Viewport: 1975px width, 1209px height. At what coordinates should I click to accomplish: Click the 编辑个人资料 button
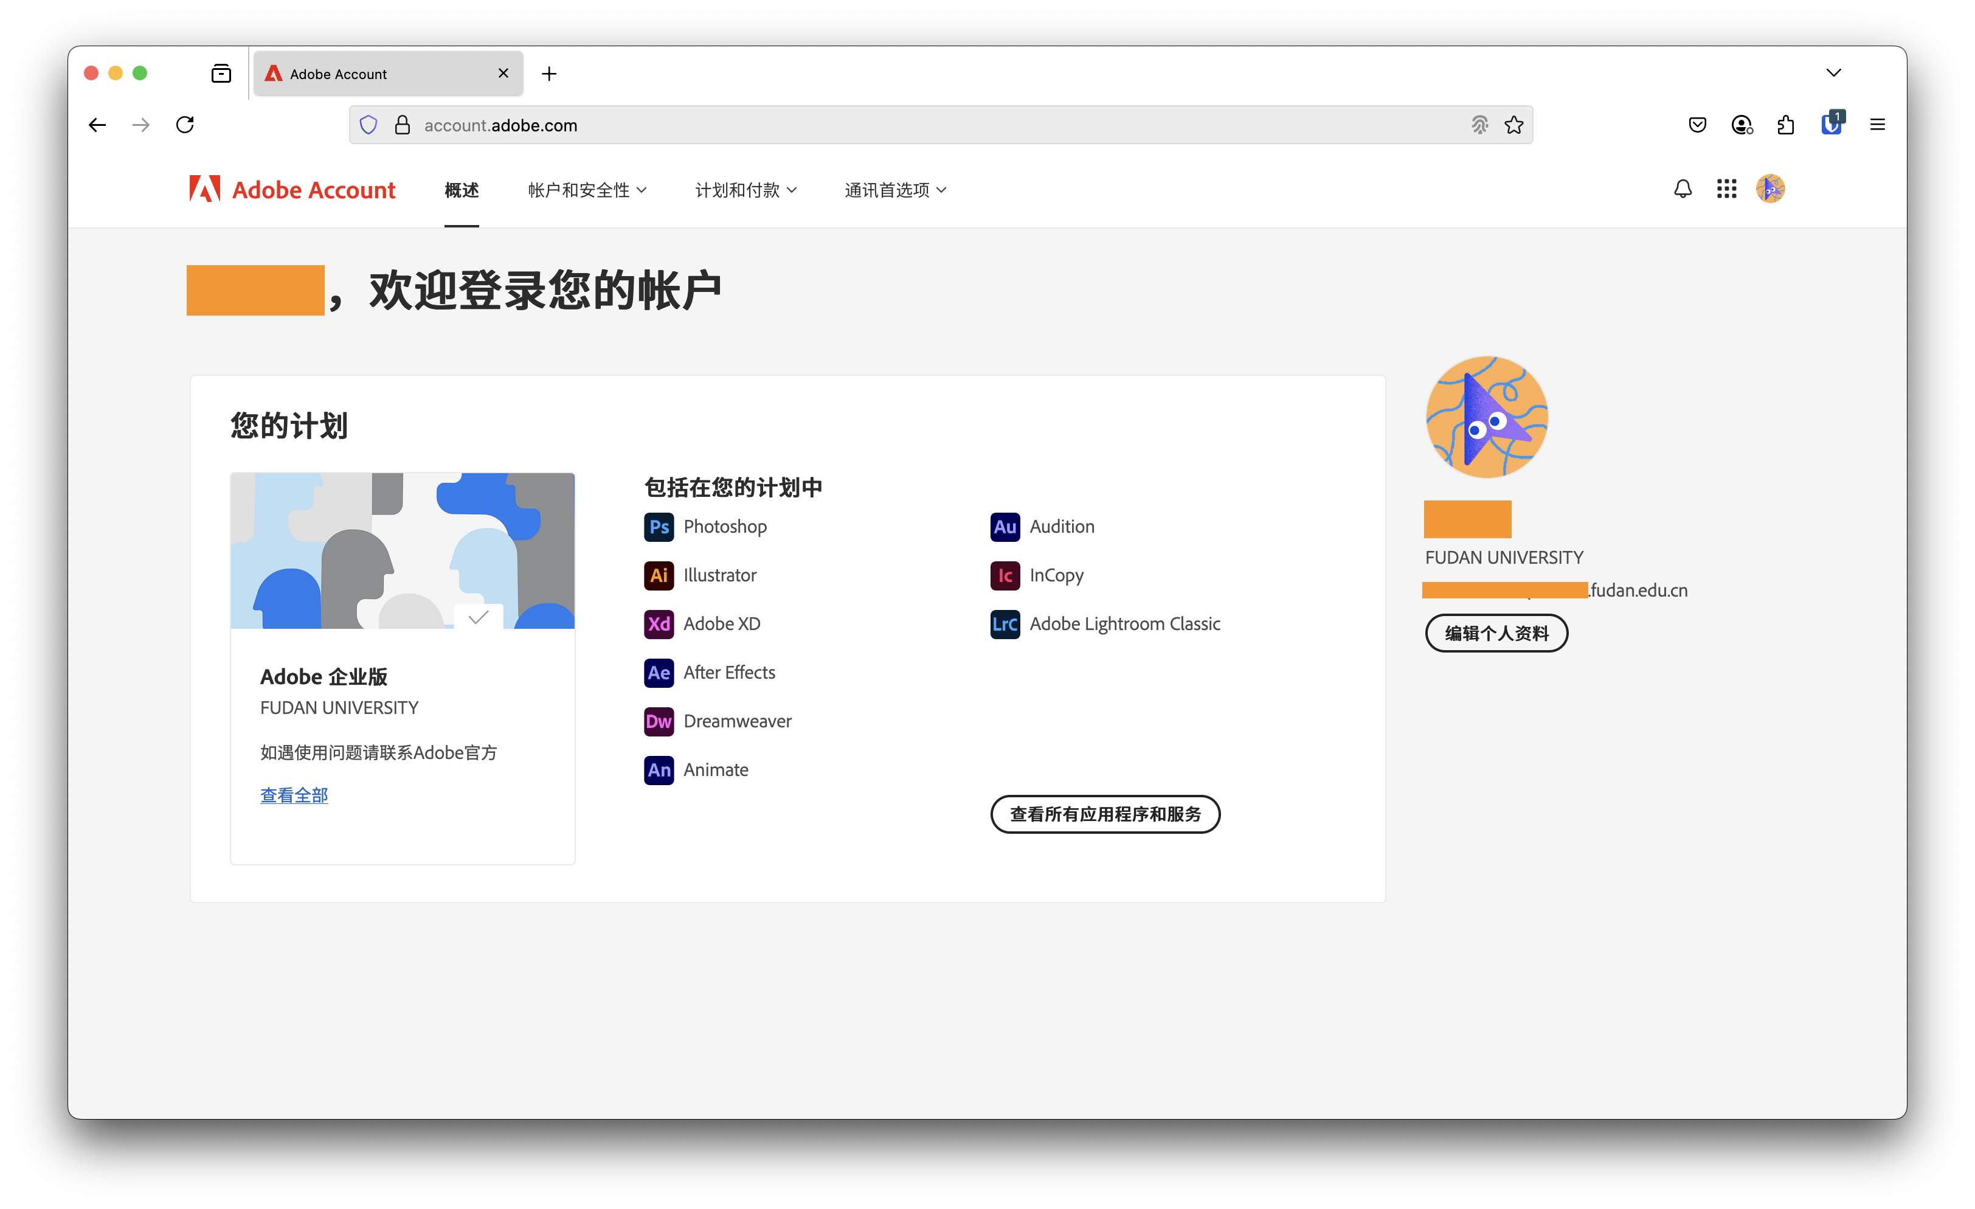[x=1496, y=633]
